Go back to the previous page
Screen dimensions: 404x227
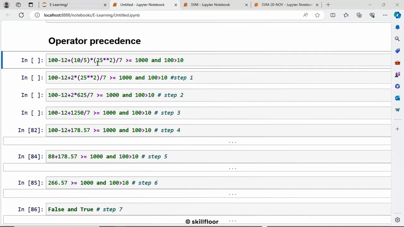(8, 15)
